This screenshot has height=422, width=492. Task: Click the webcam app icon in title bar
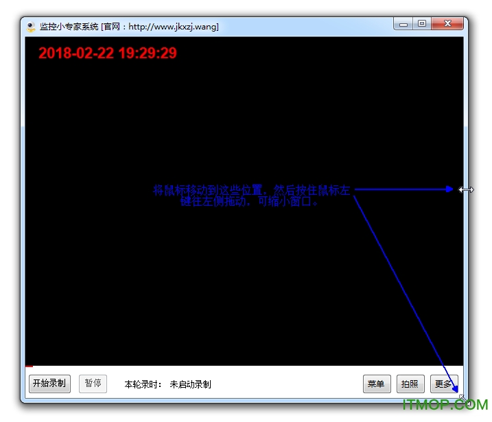coord(31,27)
